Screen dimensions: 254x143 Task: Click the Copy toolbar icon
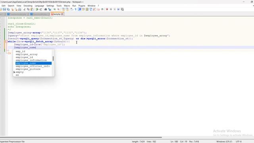tap(28, 10)
